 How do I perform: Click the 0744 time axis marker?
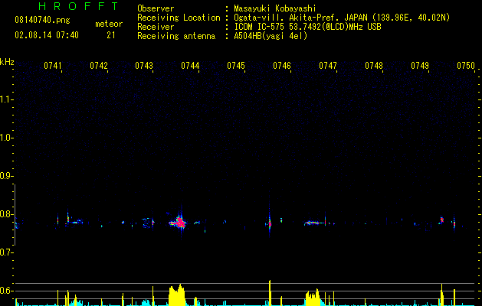(x=190, y=65)
